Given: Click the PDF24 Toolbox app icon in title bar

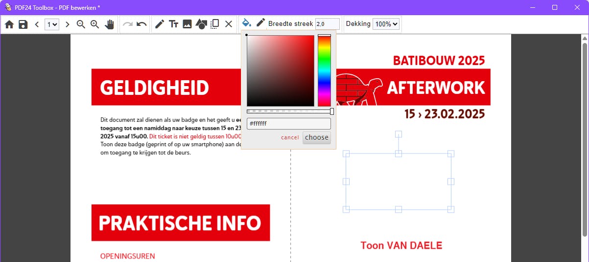Looking at the screenshot, I should click(8, 7).
